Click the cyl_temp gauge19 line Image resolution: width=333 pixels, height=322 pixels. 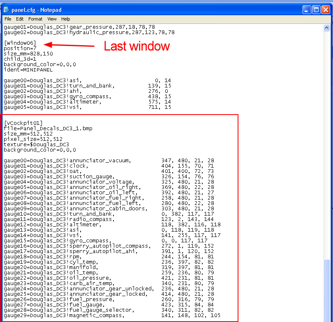point(109,262)
